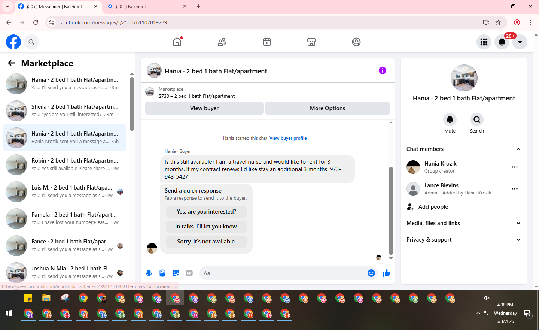This screenshot has width=539, height=330.
Task: Open the Hania conversation from 3m ago
Action: pos(64,84)
